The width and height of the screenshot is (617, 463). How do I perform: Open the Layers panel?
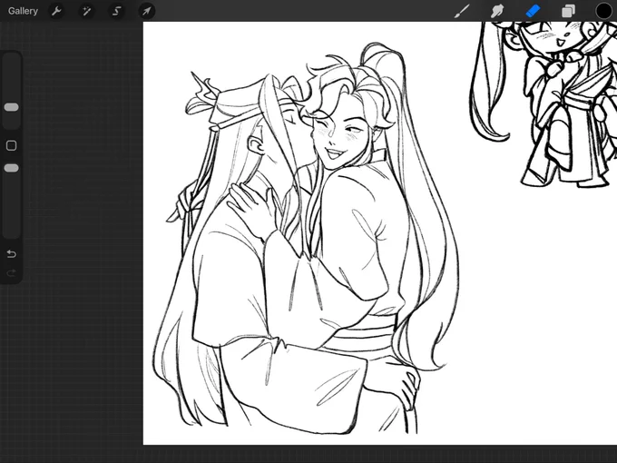pos(568,11)
